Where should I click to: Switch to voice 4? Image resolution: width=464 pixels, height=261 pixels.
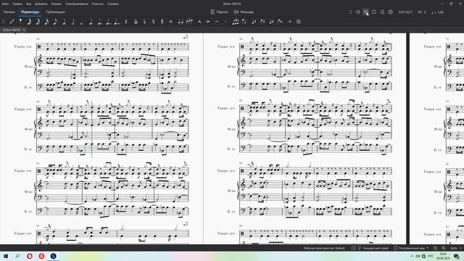[x=280, y=21]
